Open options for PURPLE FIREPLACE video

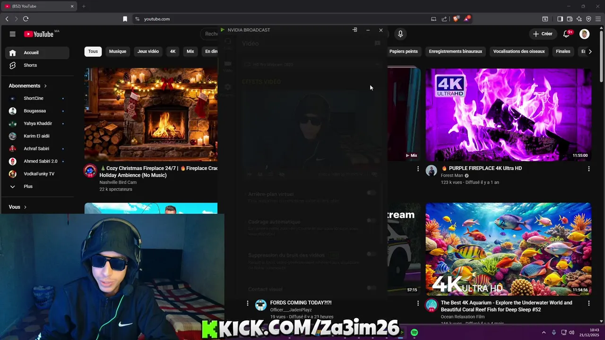pos(588,169)
